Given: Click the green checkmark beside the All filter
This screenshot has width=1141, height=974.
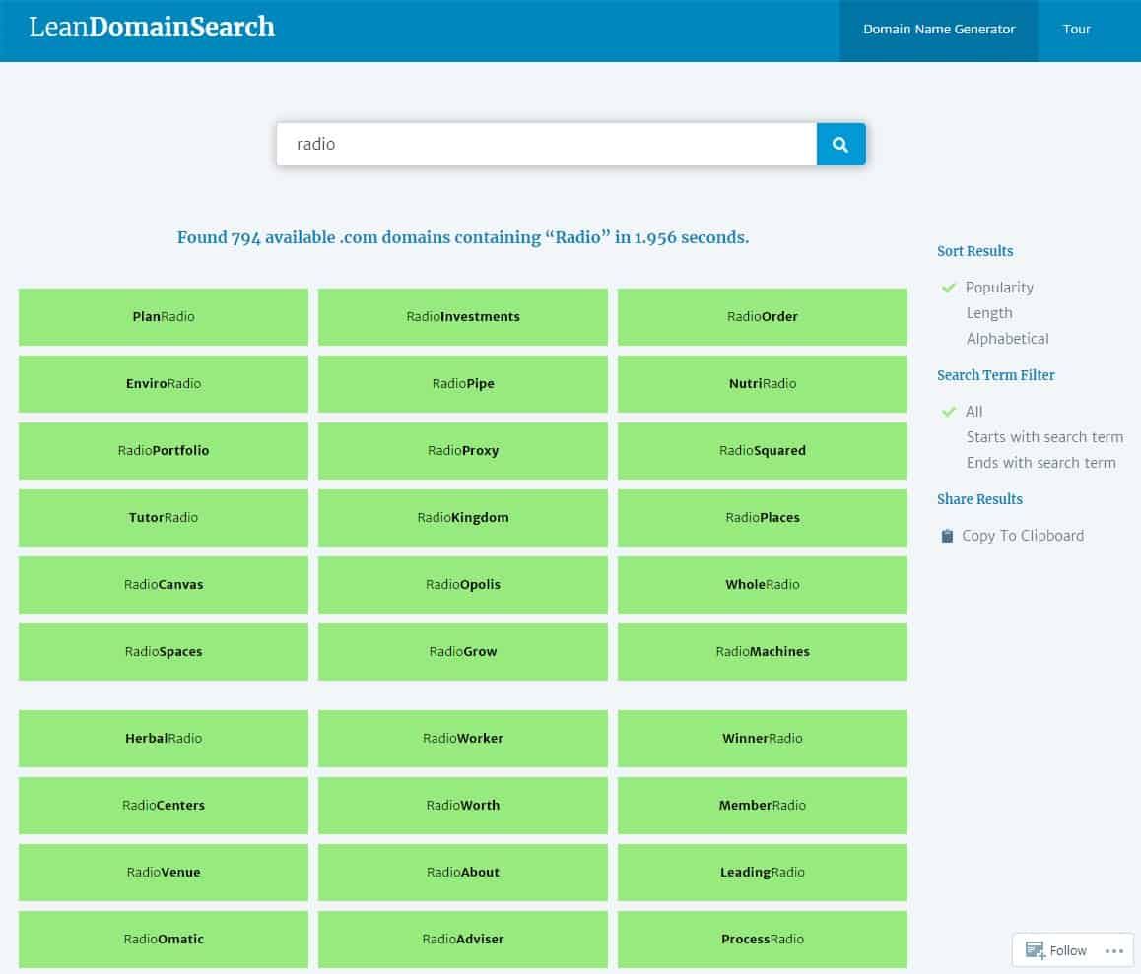Looking at the screenshot, I should tap(949, 412).
